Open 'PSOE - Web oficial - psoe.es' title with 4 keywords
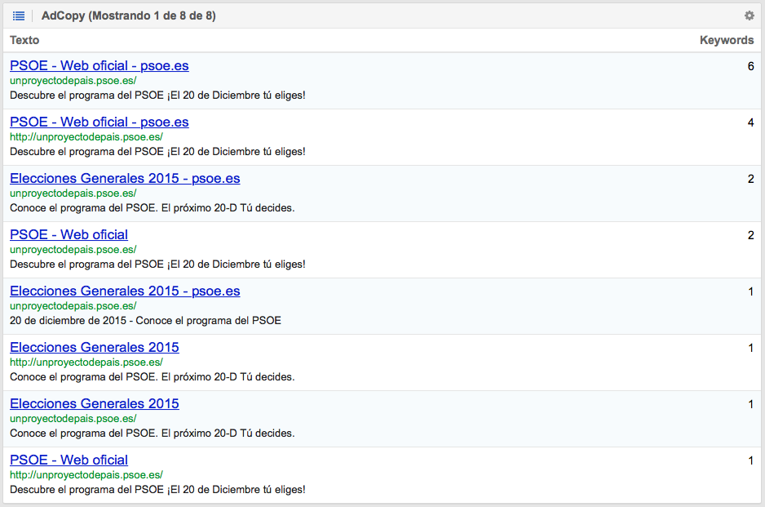The image size is (765, 507). (x=99, y=122)
